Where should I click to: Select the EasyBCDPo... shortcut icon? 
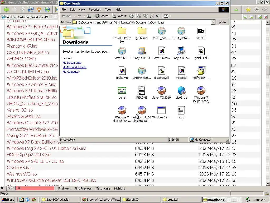tap(181, 51)
